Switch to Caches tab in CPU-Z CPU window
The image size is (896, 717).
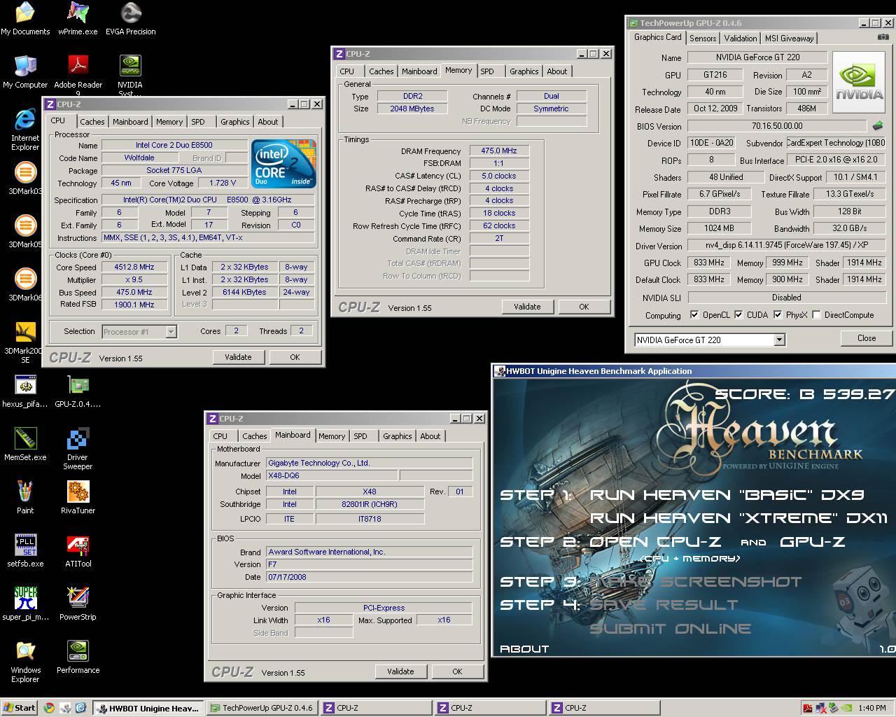coord(92,122)
